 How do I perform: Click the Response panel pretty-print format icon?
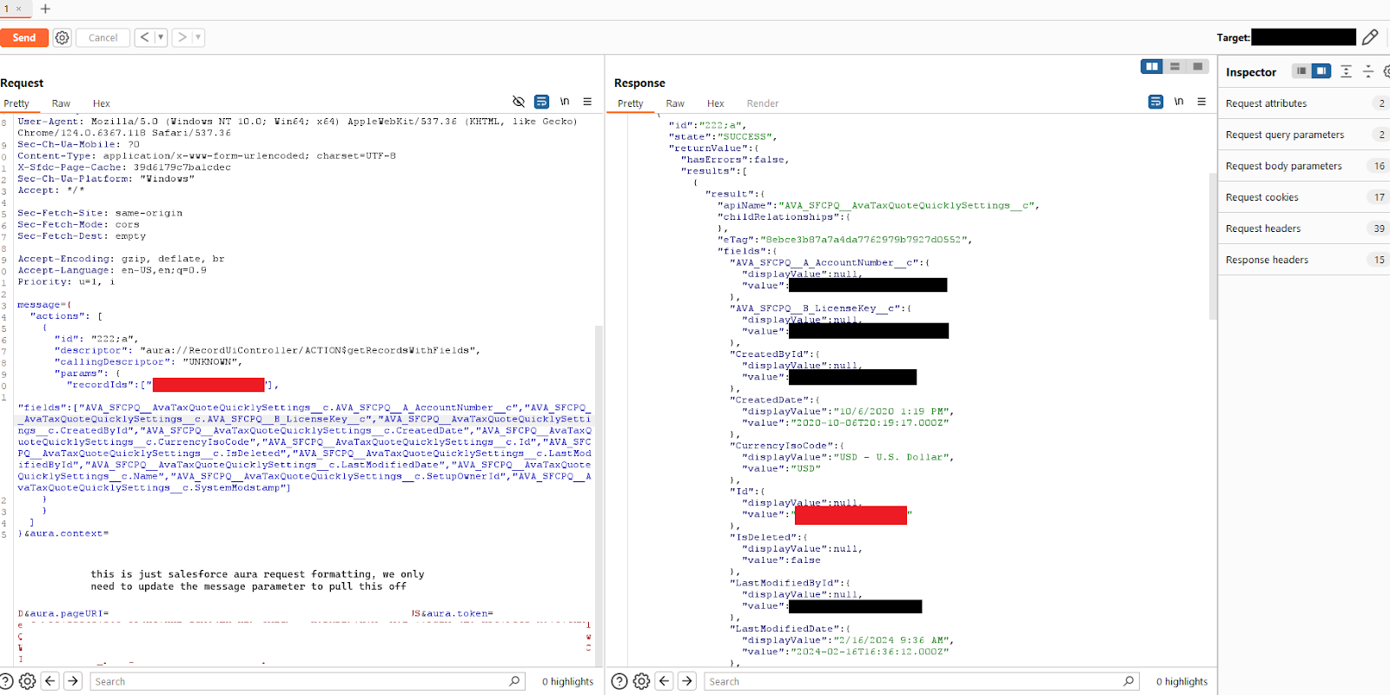click(1155, 102)
